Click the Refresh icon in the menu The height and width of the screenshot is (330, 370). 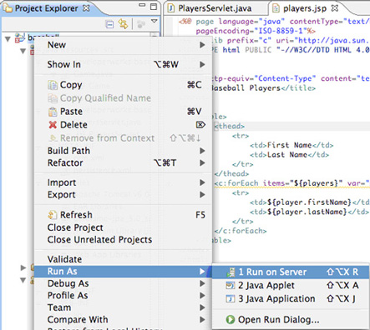point(53,215)
